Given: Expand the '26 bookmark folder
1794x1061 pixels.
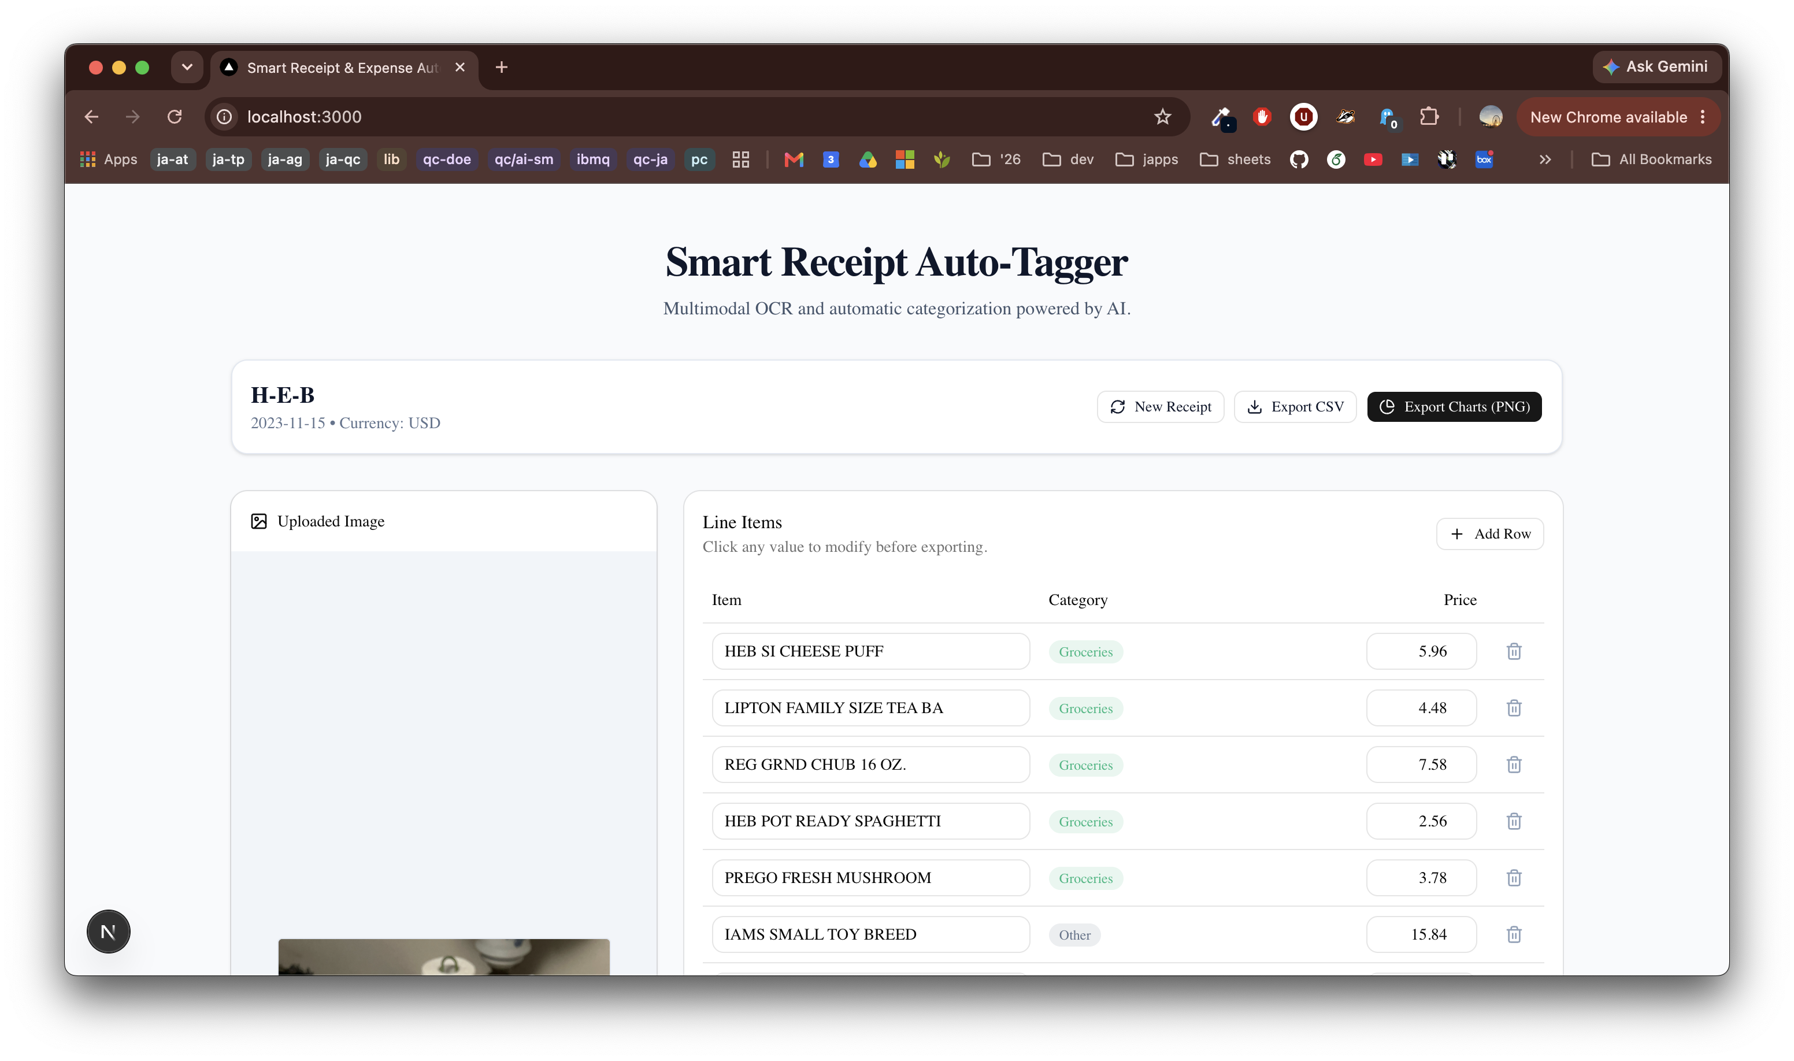Looking at the screenshot, I should coord(996,159).
